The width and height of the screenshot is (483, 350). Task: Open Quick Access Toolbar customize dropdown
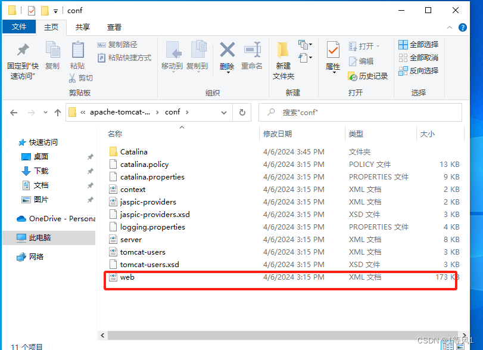[56, 11]
